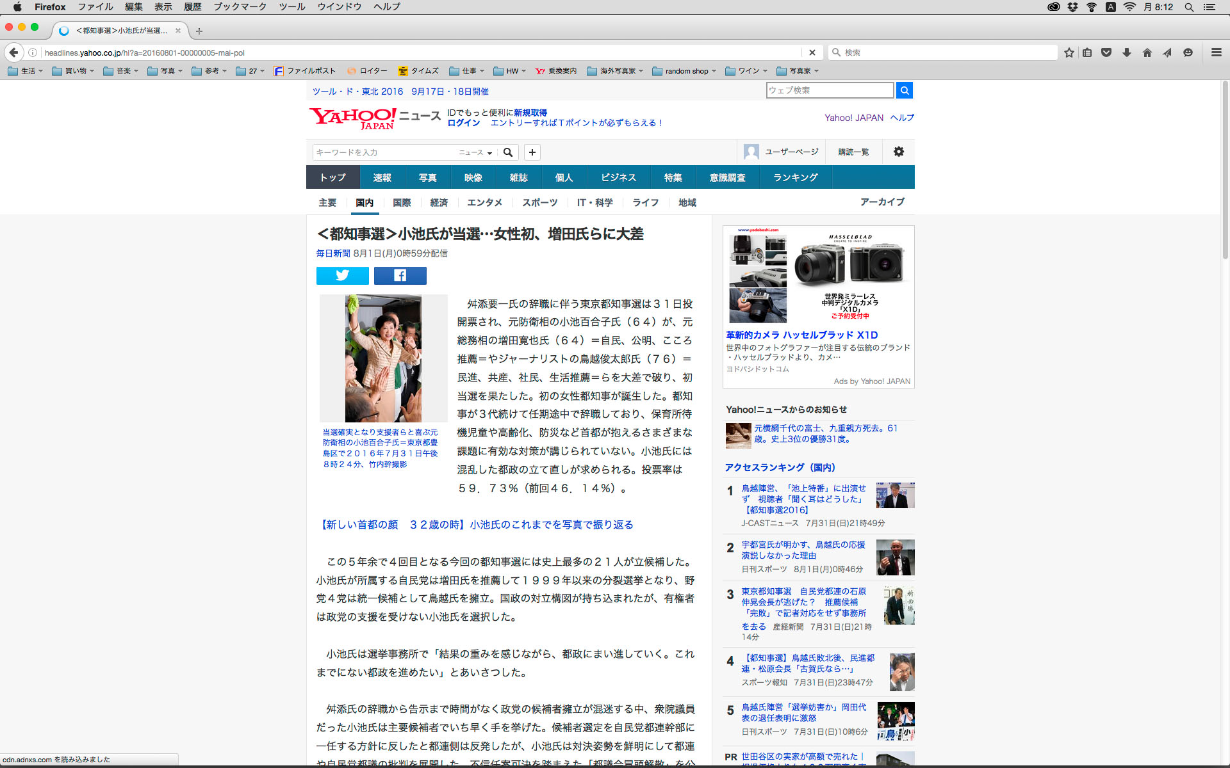Open the アーカイブ link

click(x=881, y=202)
